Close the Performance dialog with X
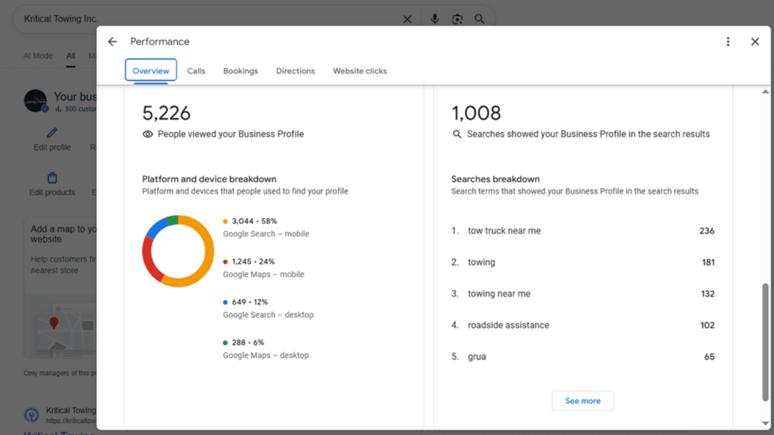774x435 pixels. pos(755,42)
